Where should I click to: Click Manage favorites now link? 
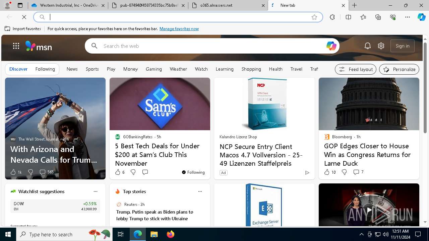click(x=179, y=29)
